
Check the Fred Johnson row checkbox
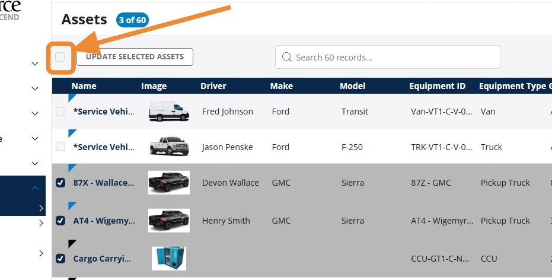[60, 112]
